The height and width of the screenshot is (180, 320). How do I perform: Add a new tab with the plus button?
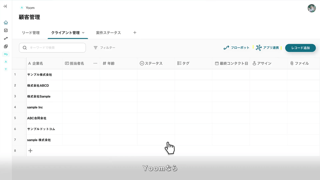tap(135, 33)
